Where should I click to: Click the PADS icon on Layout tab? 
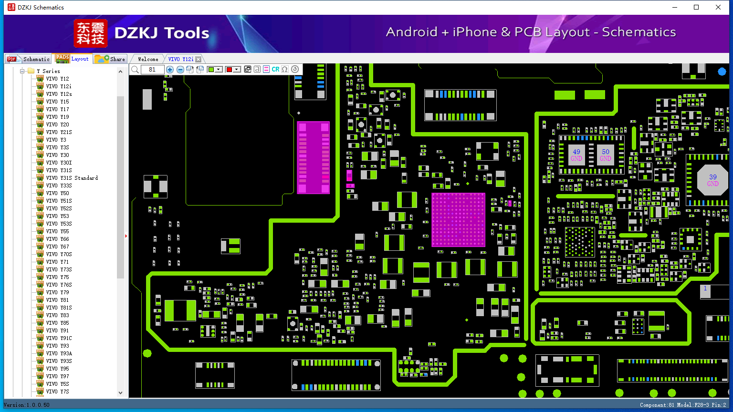(63, 59)
